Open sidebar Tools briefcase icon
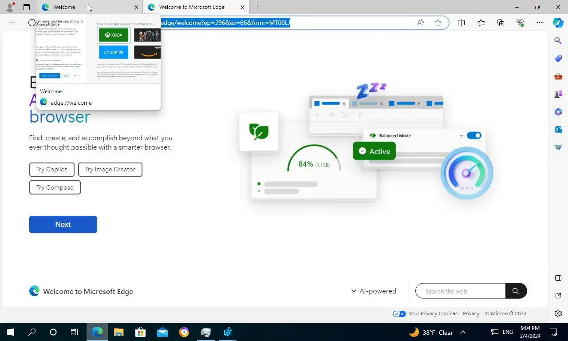This screenshot has height=341, width=568. (x=558, y=76)
